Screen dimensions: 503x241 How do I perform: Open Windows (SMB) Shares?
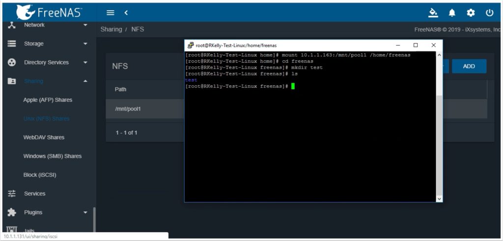click(53, 156)
